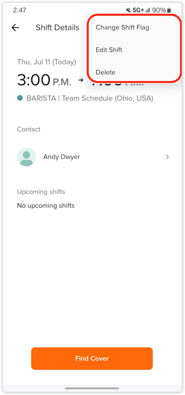Tap the Shift Details header title
The width and height of the screenshot is (185, 395).
click(x=57, y=28)
